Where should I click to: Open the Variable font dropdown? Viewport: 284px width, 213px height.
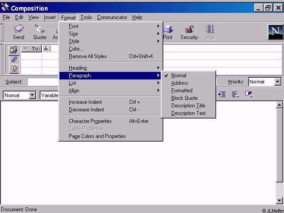[x=49, y=95]
